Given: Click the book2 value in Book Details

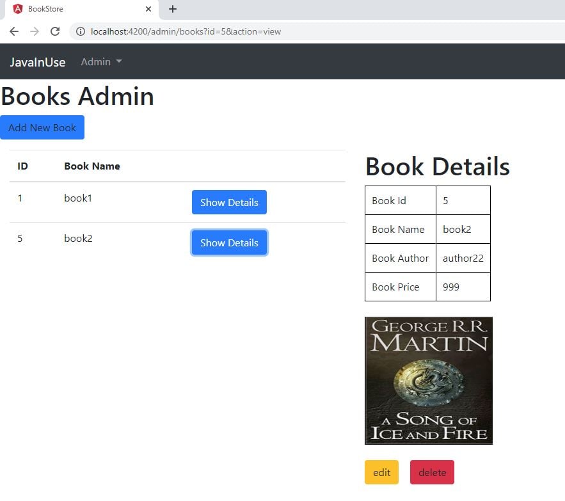Looking at the screenshot, I should [x=463, y=229].
